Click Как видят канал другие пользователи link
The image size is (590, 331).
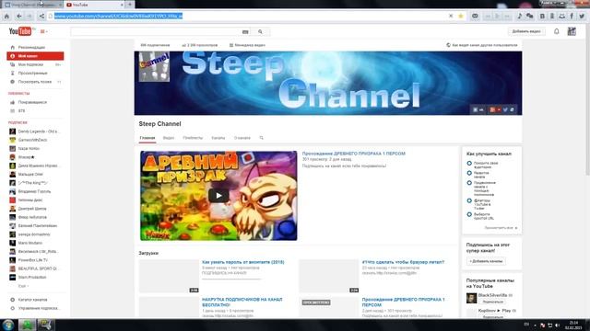(x=482, y=45)
